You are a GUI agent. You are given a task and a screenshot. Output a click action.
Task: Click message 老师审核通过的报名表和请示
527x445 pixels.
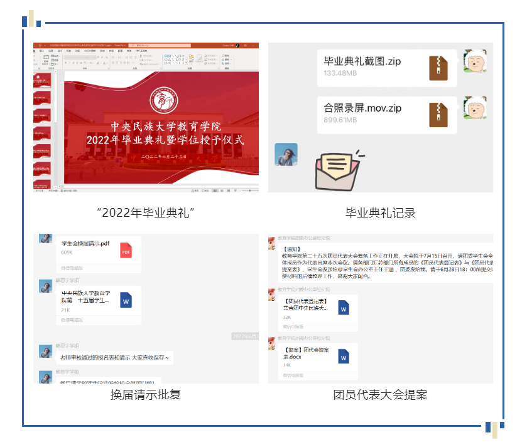(x=115, y=357)
